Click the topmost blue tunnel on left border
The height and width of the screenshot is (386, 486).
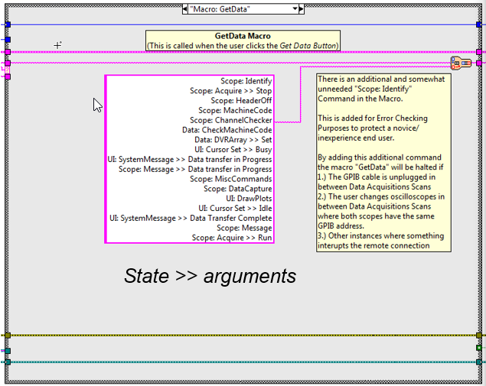(8, 24)
